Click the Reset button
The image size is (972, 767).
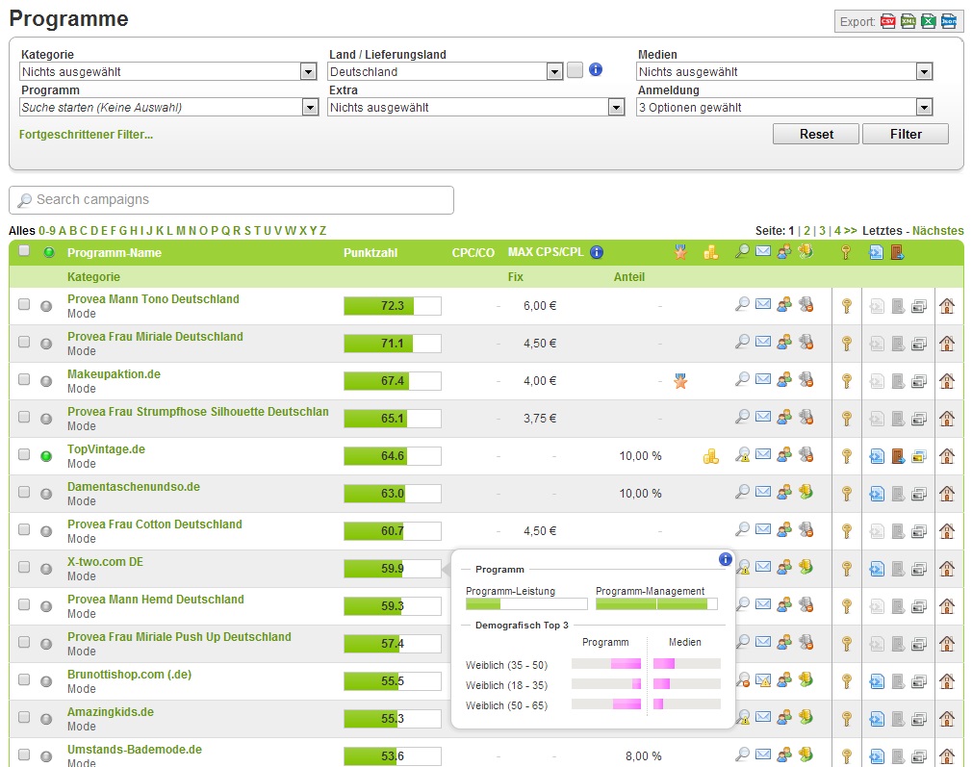click(816, 134)
